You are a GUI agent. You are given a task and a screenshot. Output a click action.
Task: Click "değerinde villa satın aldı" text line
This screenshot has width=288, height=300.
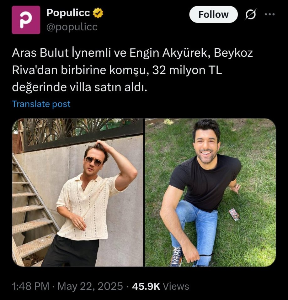79,87
